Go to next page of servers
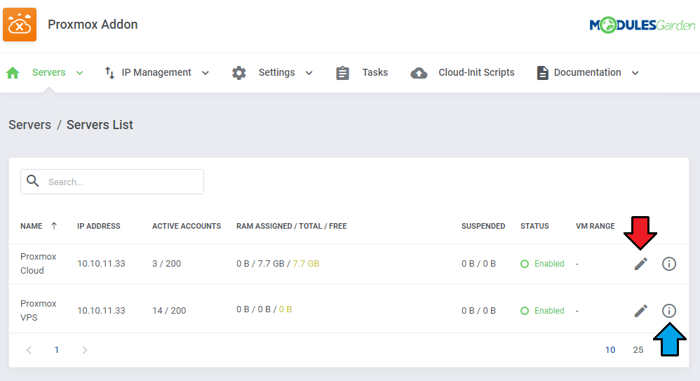The height and width of the screenshot is (381, 700). click(84, 350)
